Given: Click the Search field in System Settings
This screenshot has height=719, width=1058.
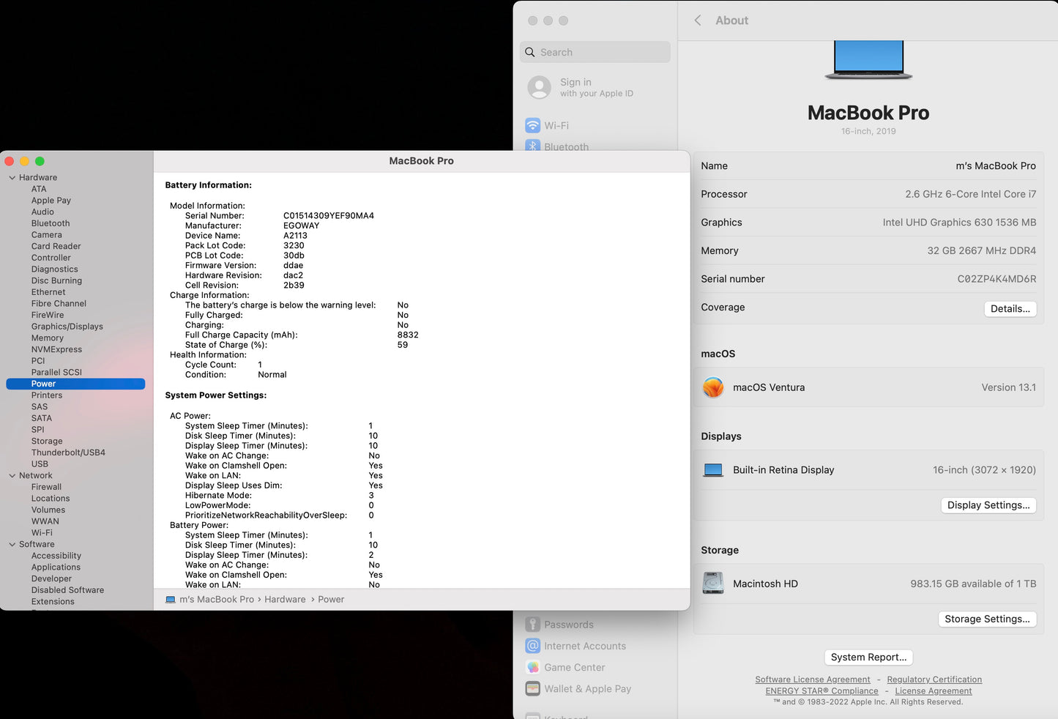Looking at the screenshot, I should [x=595, y=52].
